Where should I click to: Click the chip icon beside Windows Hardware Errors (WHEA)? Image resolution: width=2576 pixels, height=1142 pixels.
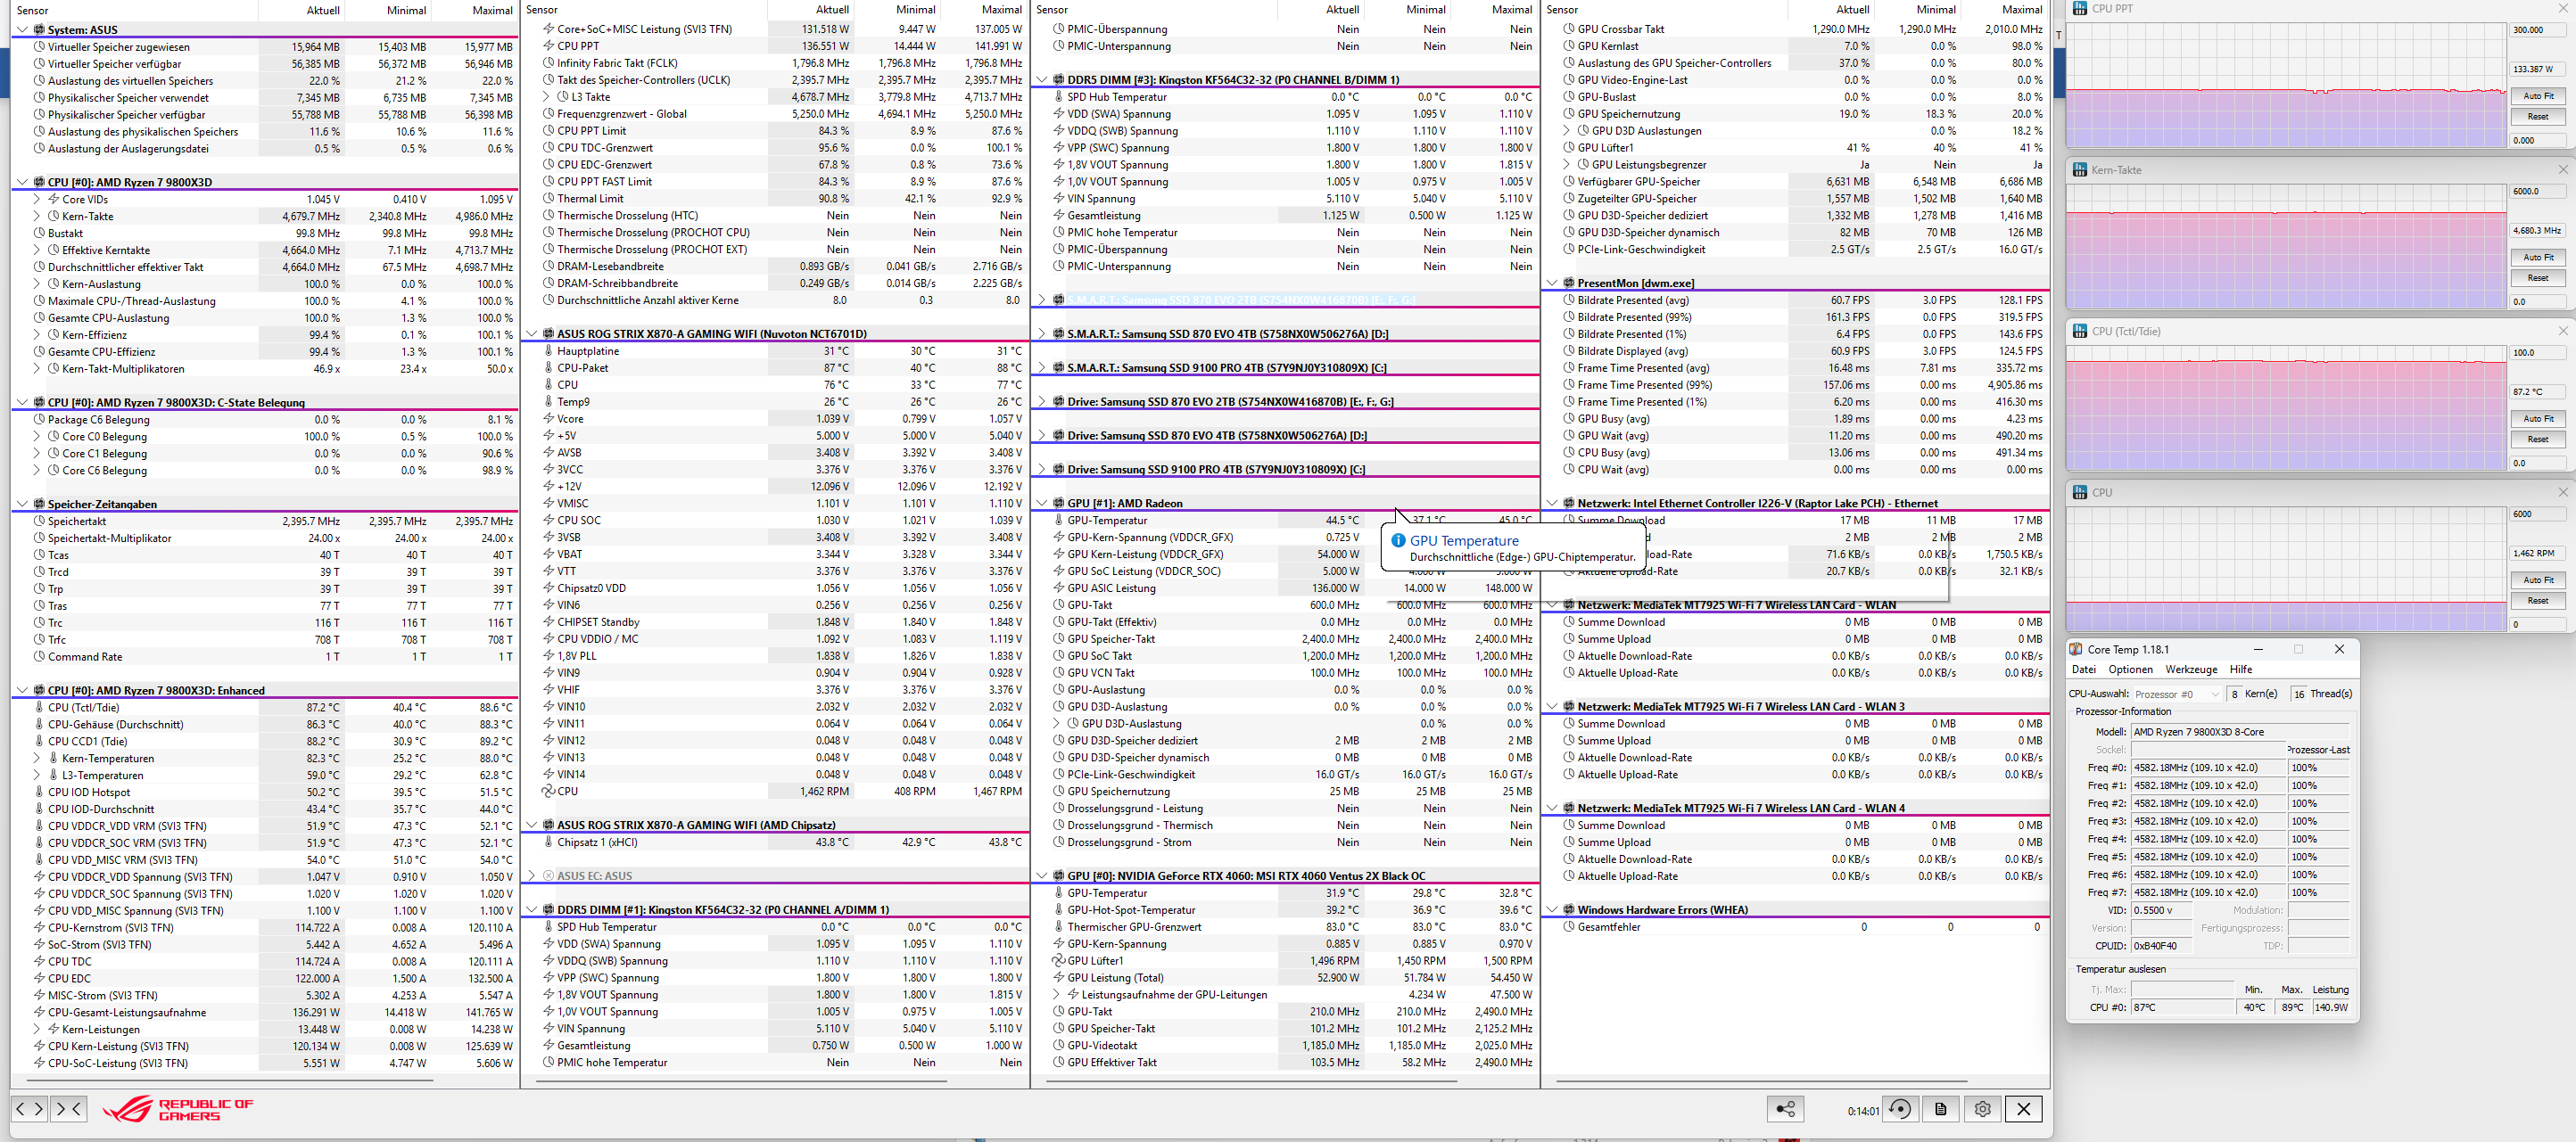[1568, 910]
